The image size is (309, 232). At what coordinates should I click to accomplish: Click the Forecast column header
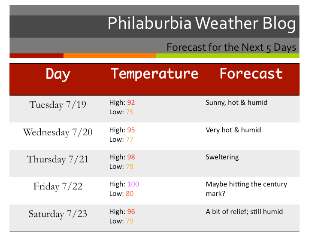tap(251, 73)
